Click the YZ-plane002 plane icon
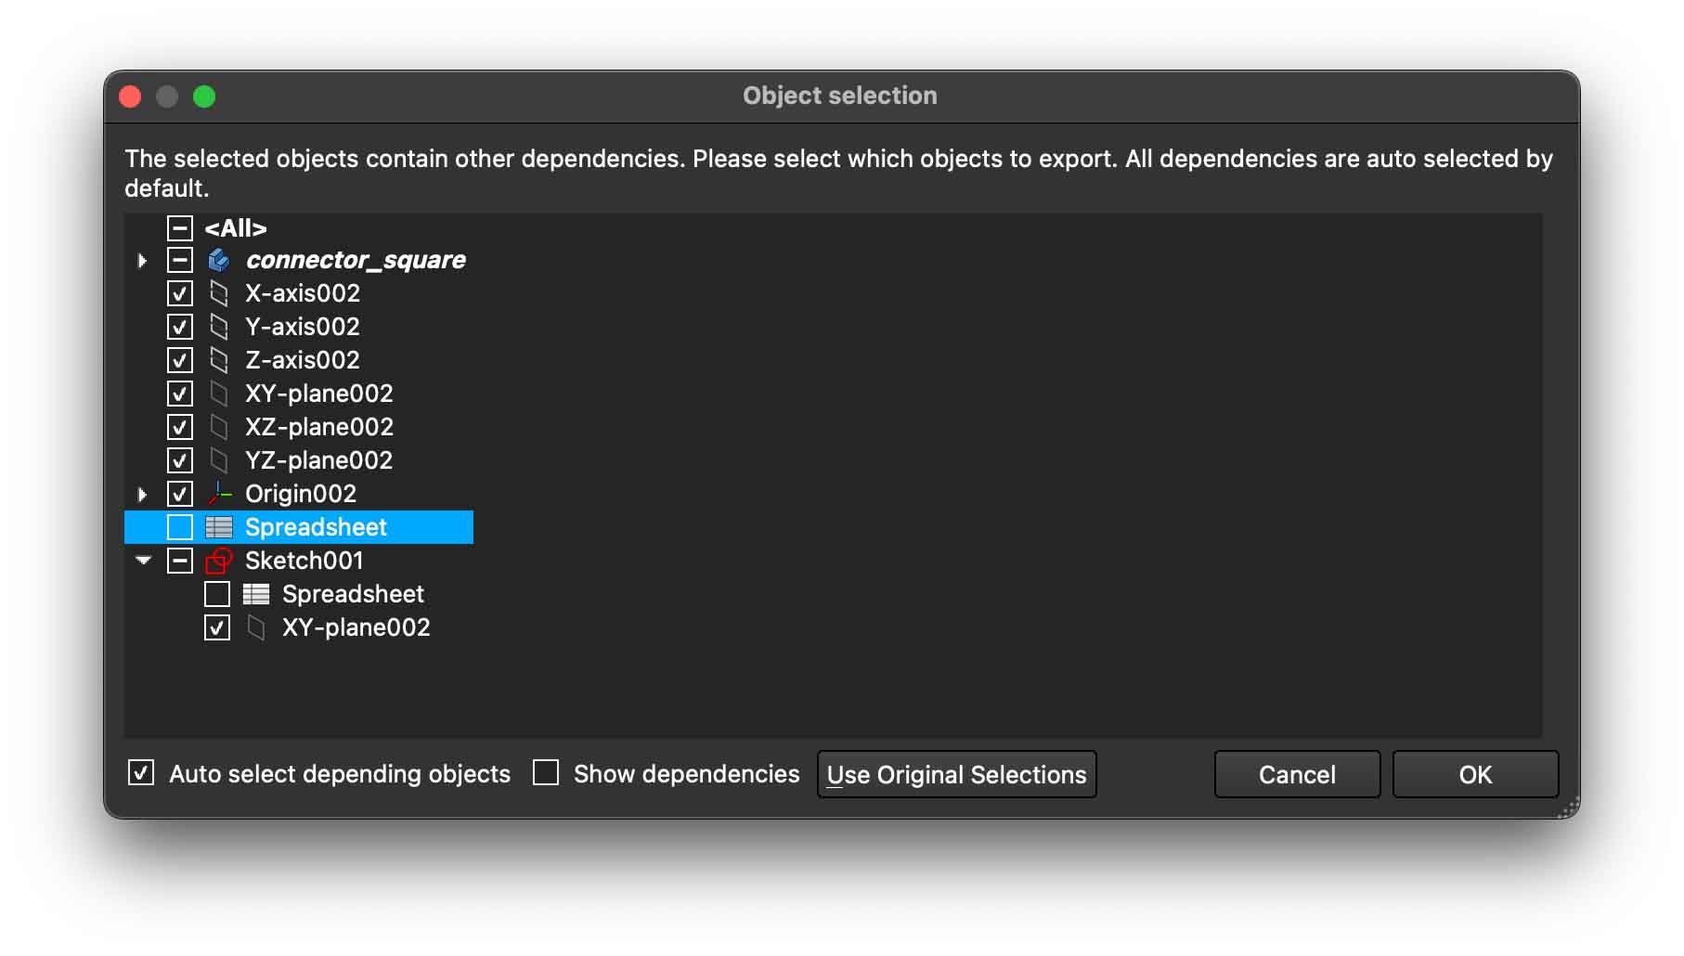 tap(219, 460)
